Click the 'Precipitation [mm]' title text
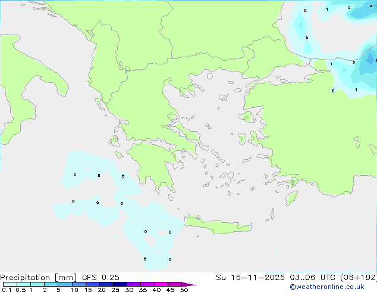This screenshot has width=377, height=292. (38, 278)
